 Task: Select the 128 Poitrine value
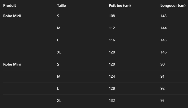[x=112, y=88]
